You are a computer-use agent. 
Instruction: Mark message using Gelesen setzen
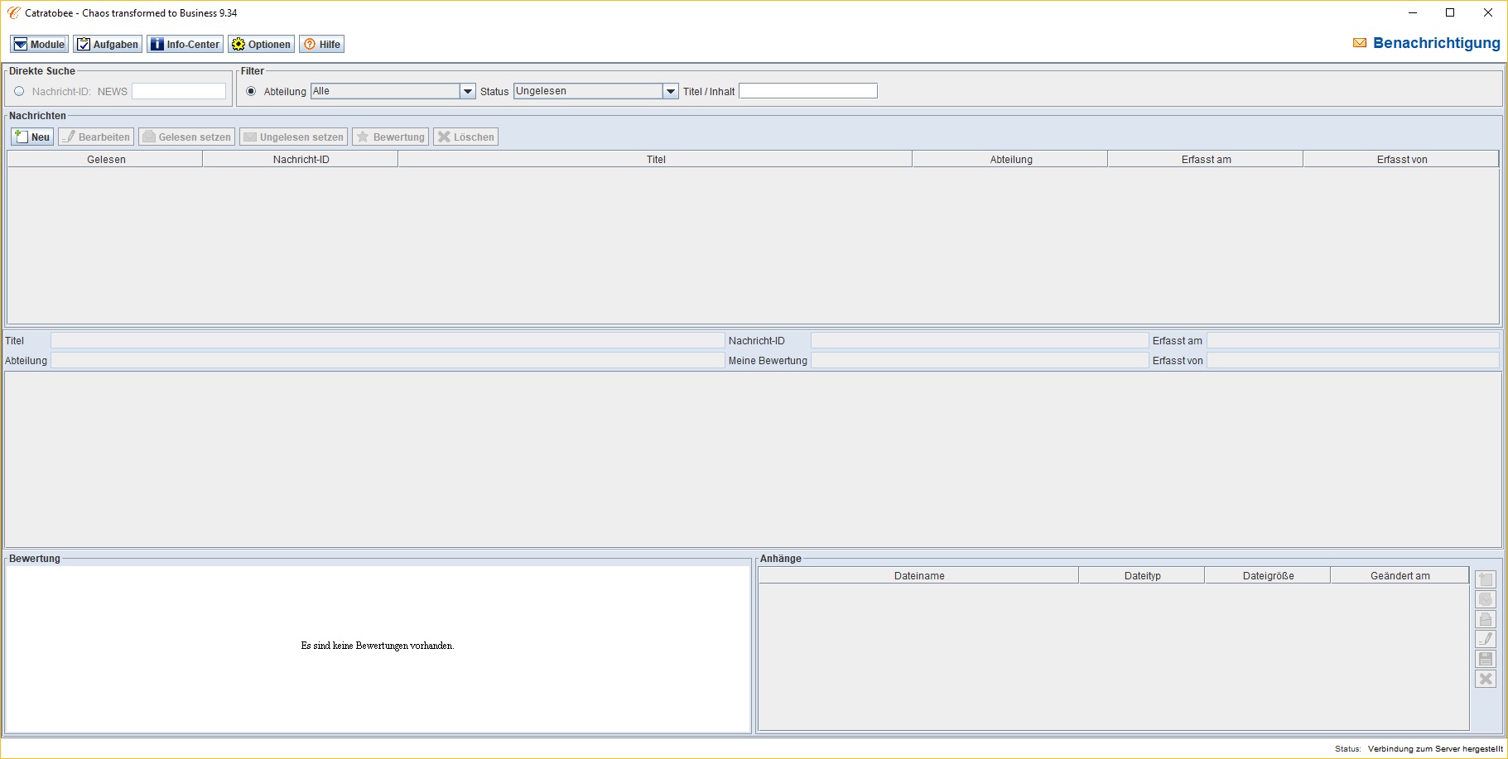click(x=186, y=137)
